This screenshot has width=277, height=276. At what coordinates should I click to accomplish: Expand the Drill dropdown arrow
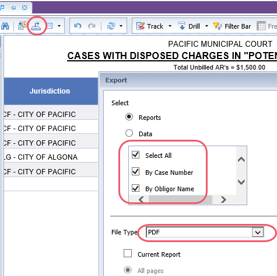206,26
